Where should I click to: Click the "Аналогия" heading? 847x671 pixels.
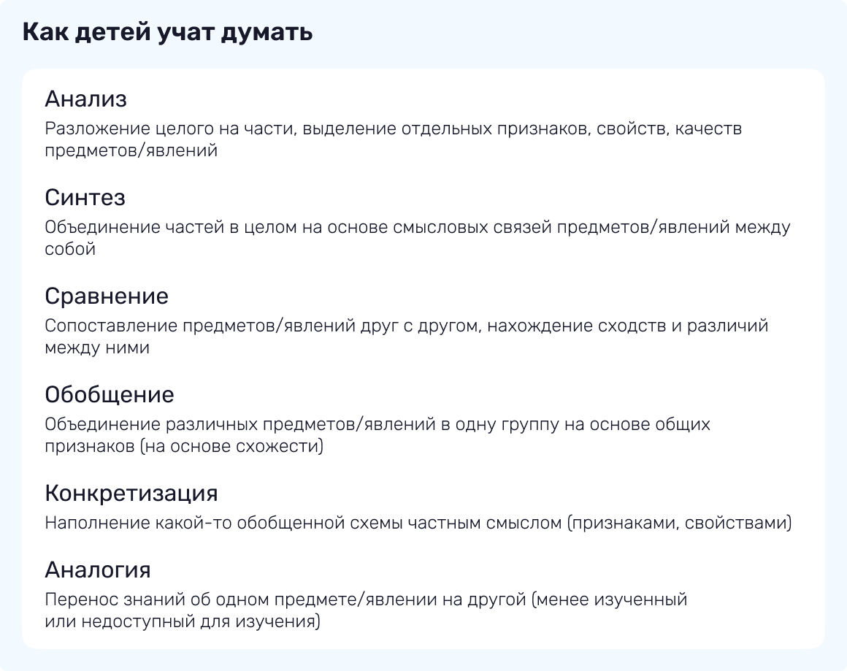point(98,570)
